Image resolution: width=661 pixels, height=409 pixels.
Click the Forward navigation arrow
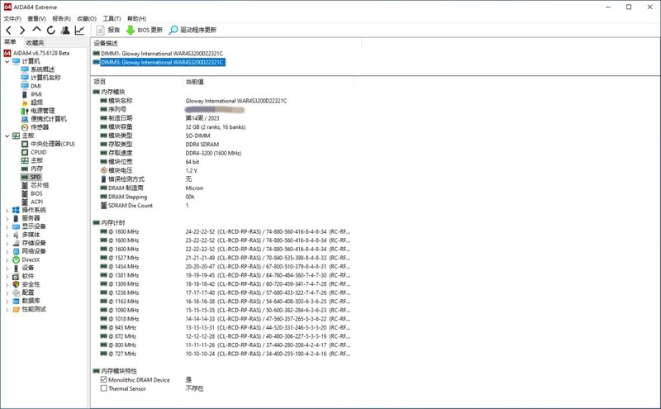22,30
